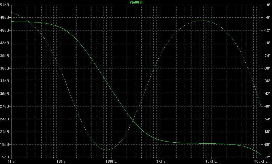Click the -36° phase axis label
272x164 pixels.
coord(267,81)
